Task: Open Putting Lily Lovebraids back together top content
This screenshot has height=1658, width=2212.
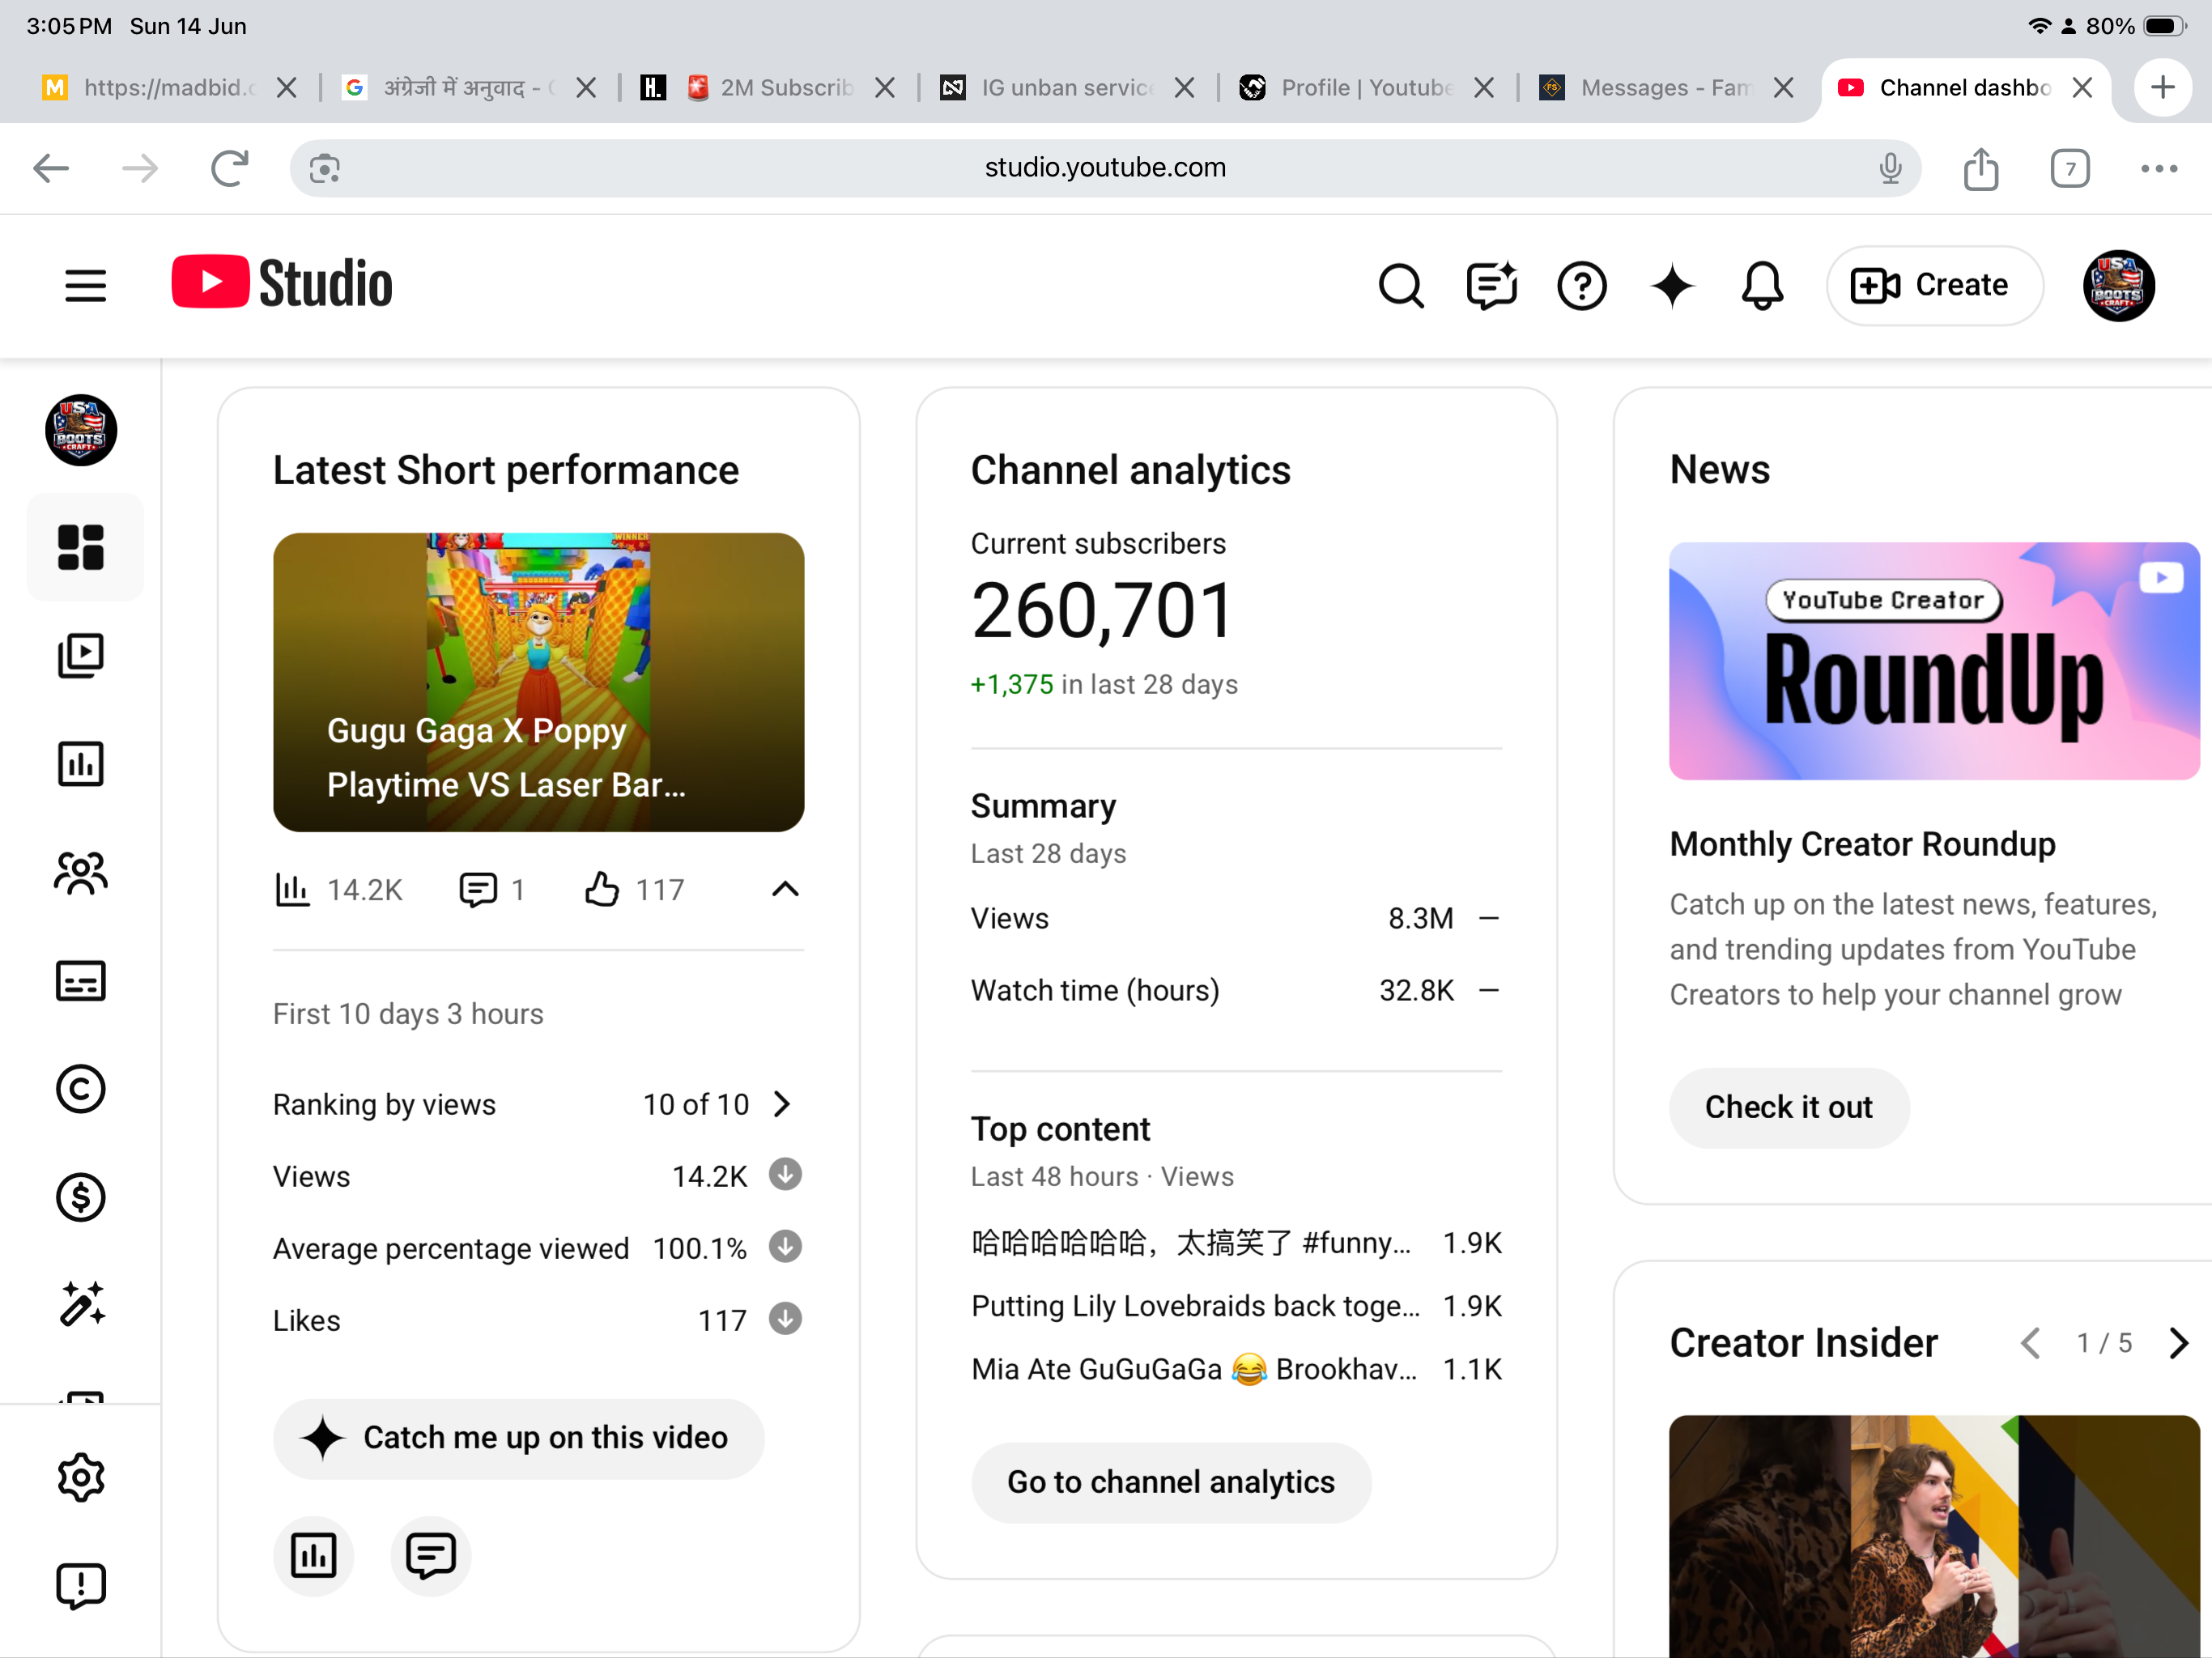Action: pyautogui.click(x=1236, y=1306)
